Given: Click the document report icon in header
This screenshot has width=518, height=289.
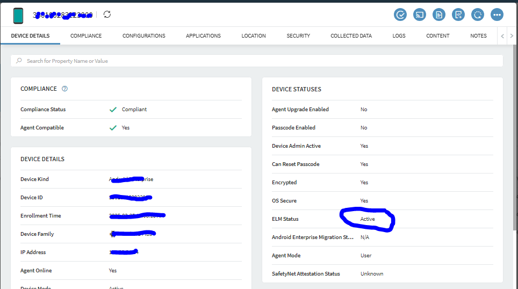Looking at the screenshot, I should pos(439,15).
